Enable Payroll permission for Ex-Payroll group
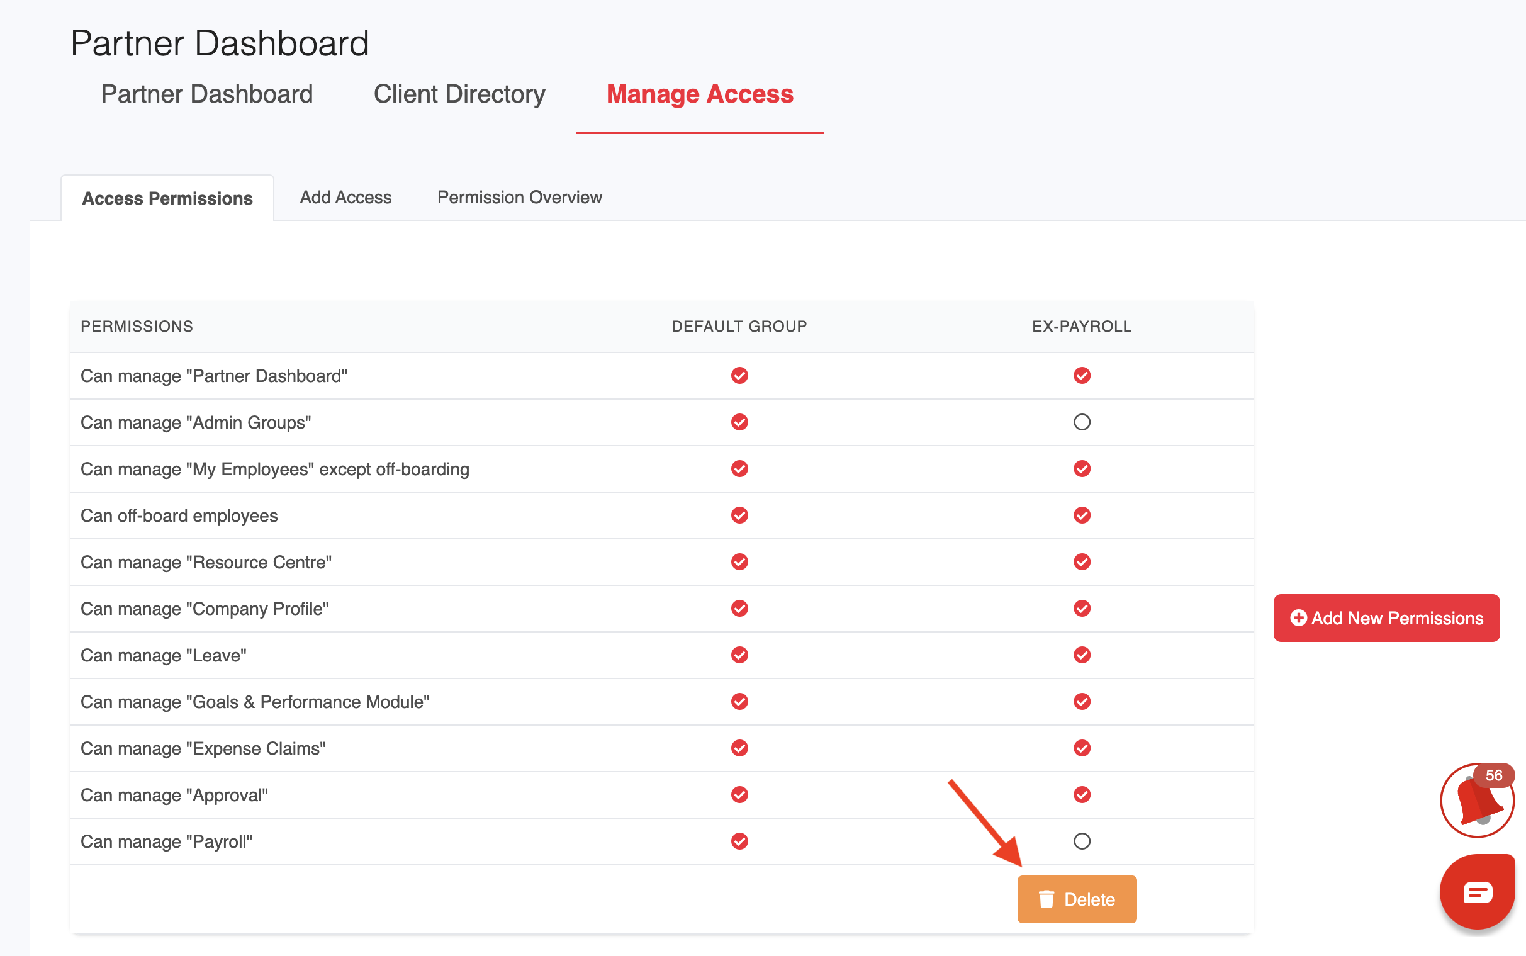 pos(1082,841)
